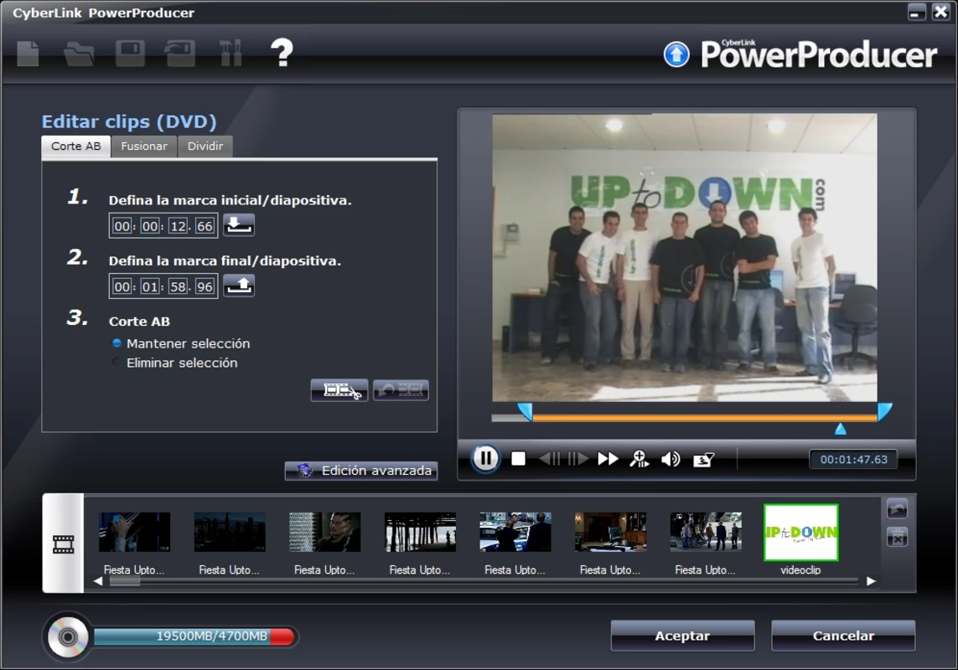Pause the video preview

pos(486,458)
